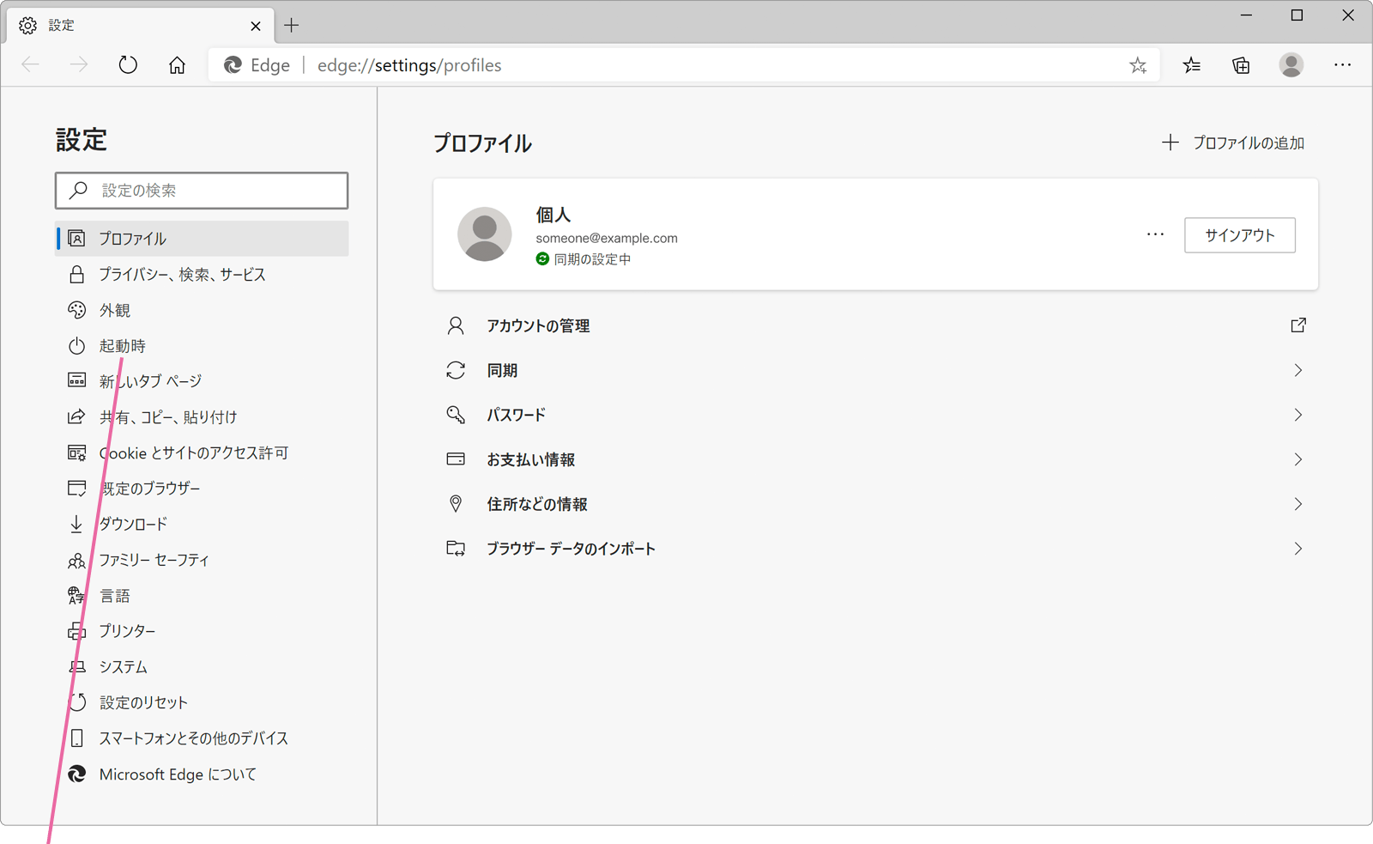This screenshot has height=844, width=1373.
Task: Click the 同期の設定中 status text
Action: click(592, 259)
